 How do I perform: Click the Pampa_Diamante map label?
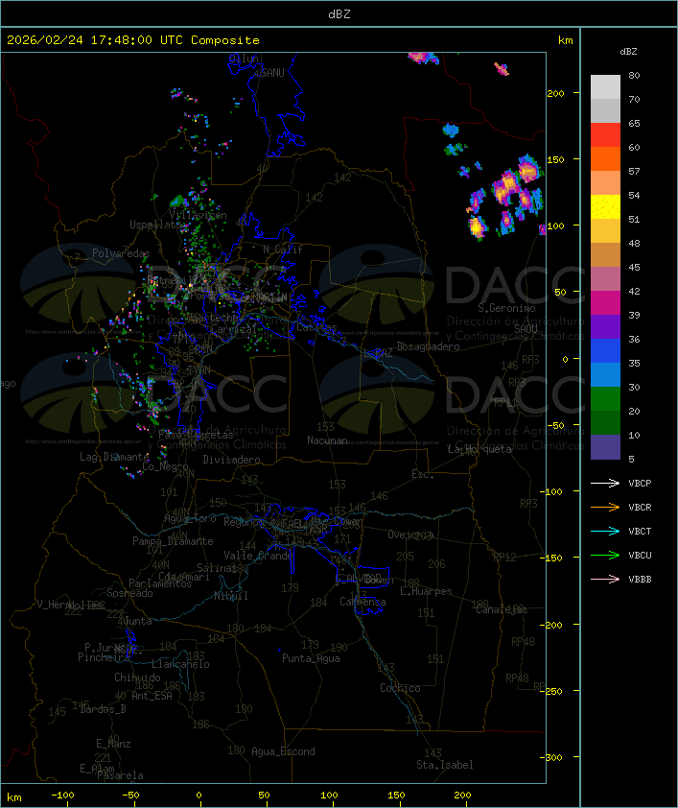pyautogui.click(x=173, y=541)
